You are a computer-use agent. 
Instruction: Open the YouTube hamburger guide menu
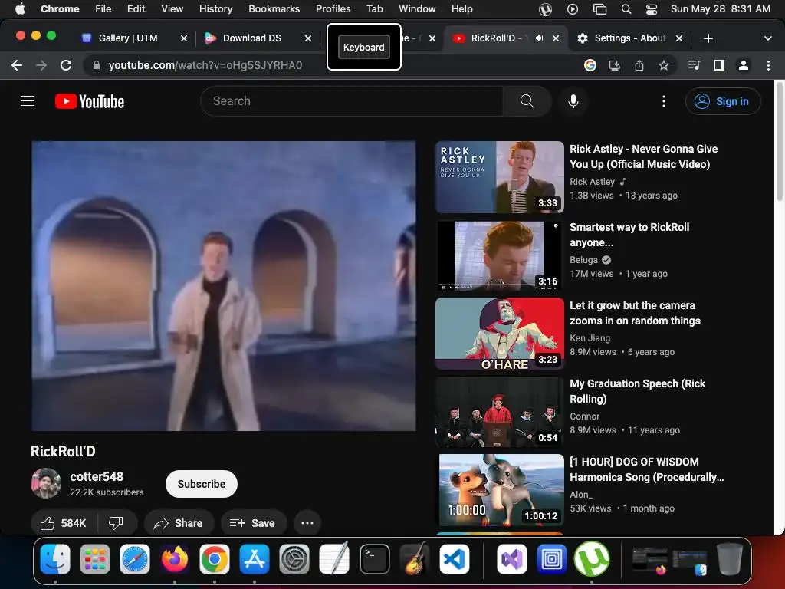click(28, 101)
